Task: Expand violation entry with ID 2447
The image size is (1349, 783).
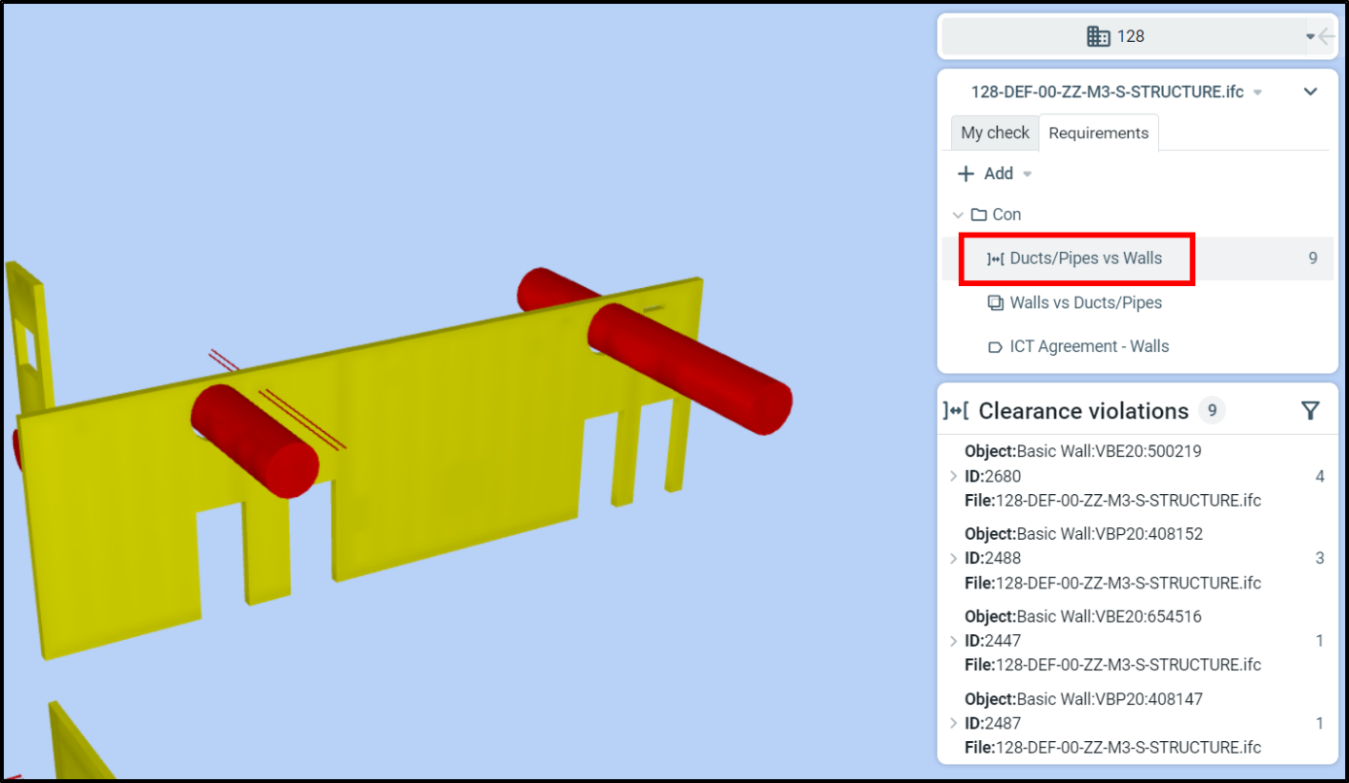Action: pos(953,641)
